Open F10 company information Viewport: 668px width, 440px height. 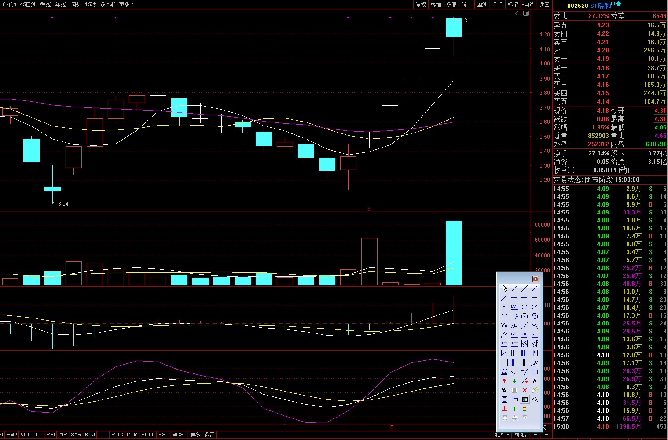pyautogui.click(x=498, y=4)
